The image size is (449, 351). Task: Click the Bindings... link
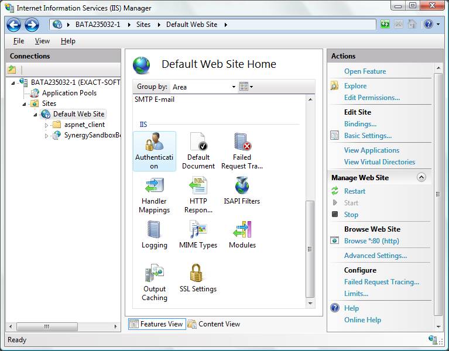coord(360,124)
